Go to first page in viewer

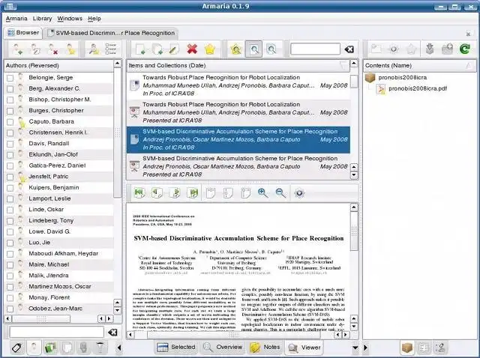point(139,192)
